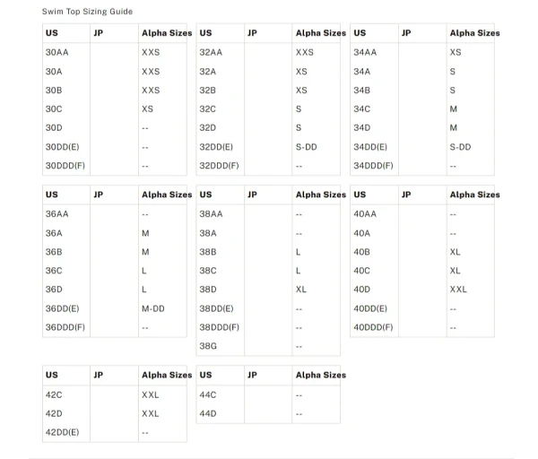The image size is (538, 459).
Task: Click the 32AA size cell
Action: (x=211, y=53)
